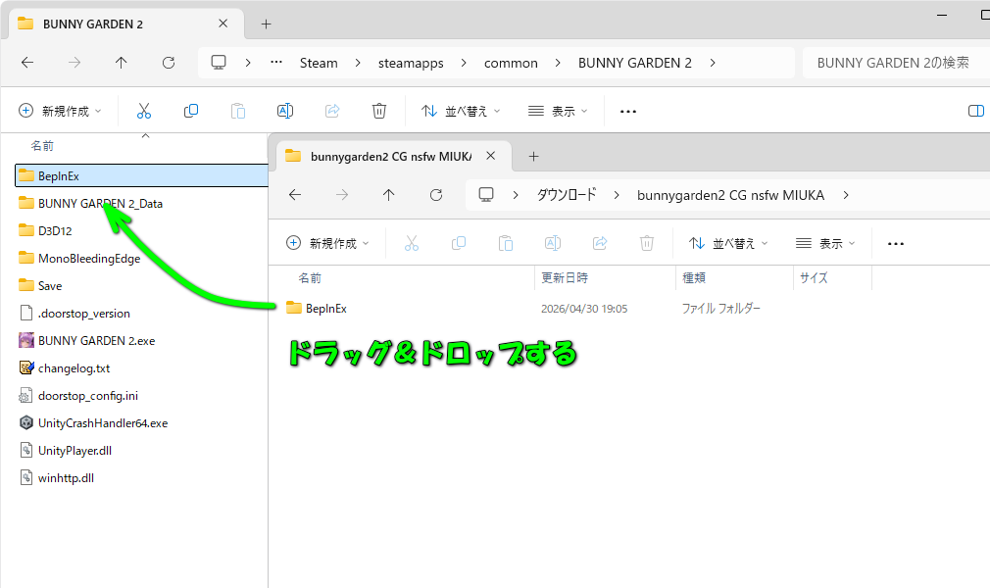Click the BUNNY GARDEN 2の検索 search box
This screenshot has width=990, height=588.
tap(892, 63)
